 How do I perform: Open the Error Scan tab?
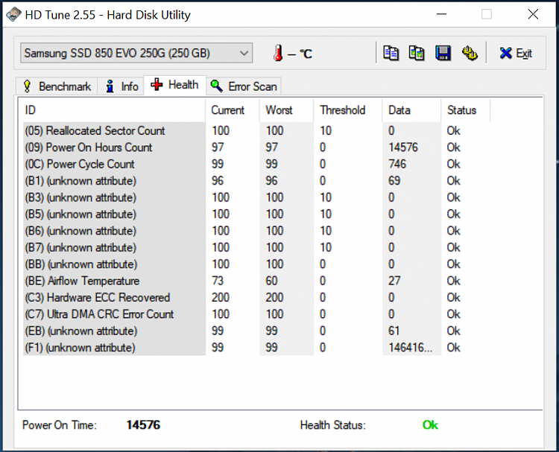(x=244, y=86)
